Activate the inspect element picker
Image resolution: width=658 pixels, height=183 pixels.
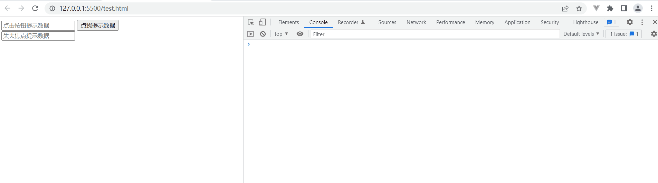click(x=251, y=22)
